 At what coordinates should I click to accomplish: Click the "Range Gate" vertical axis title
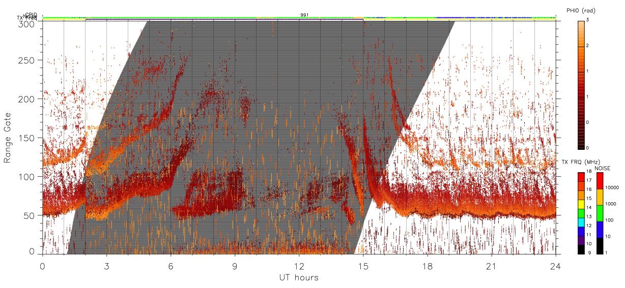7,139
